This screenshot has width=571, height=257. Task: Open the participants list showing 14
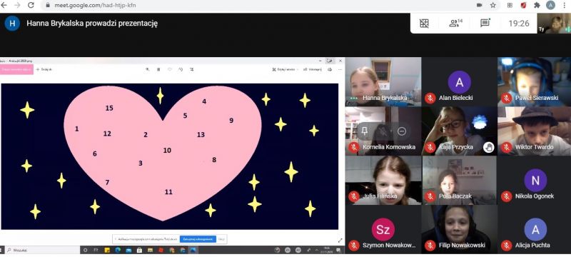(455, 24)
